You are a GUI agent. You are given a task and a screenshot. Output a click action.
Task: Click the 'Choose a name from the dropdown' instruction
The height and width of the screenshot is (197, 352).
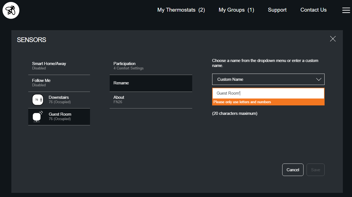[265, 63]
